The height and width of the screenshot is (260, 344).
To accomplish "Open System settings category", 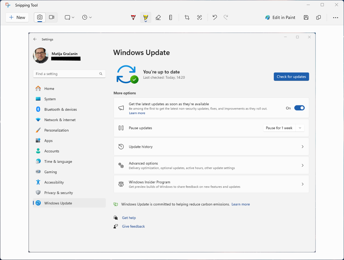I will (x=69, y=99).
